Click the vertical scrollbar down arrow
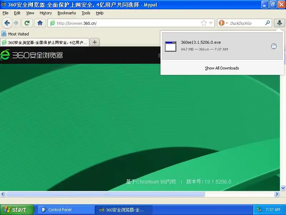 (x=283, y=188)
